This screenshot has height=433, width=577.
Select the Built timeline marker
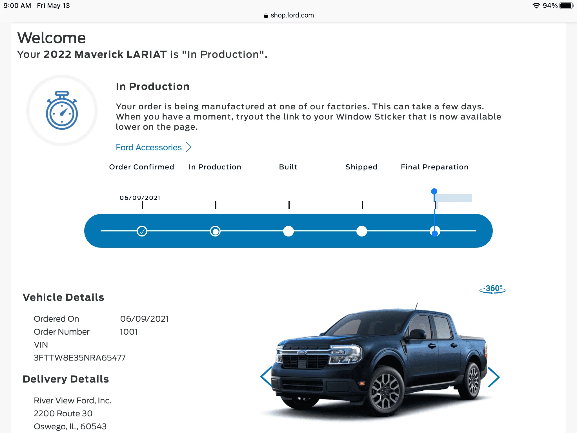tap(288, 231)
